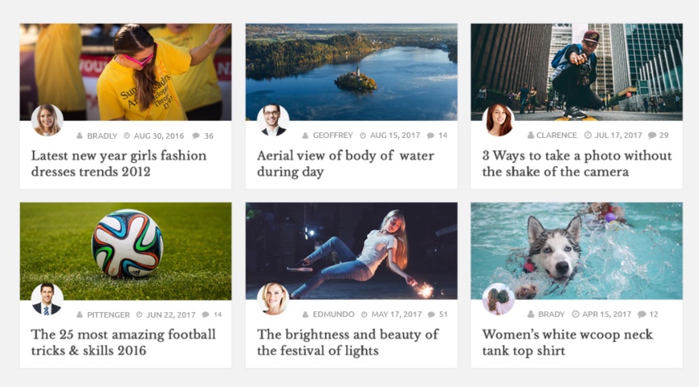
Task: Open "Aerial view of body of water" post
Action: pyautogui.click(x=345, y=164)
